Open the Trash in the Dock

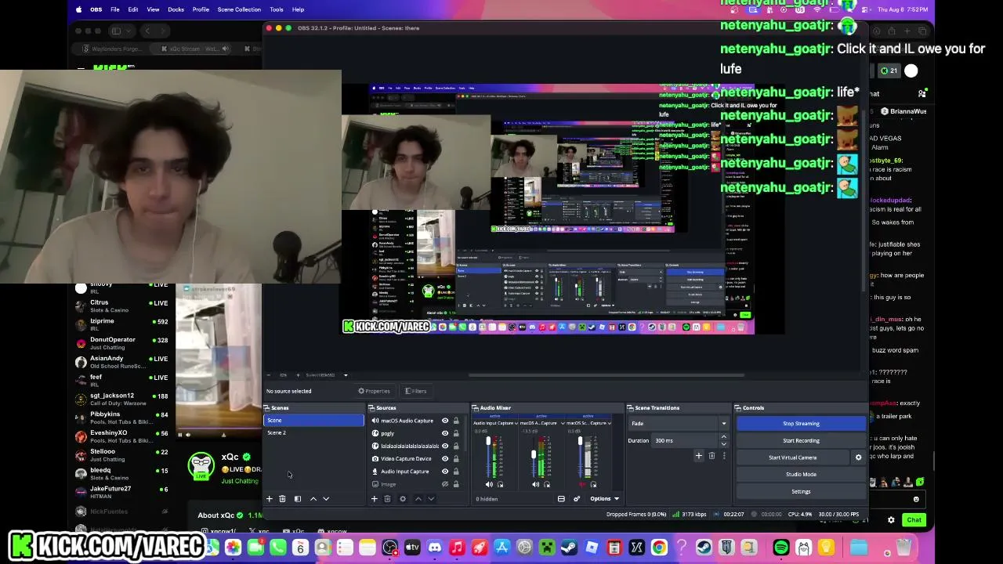click(904, 548)
